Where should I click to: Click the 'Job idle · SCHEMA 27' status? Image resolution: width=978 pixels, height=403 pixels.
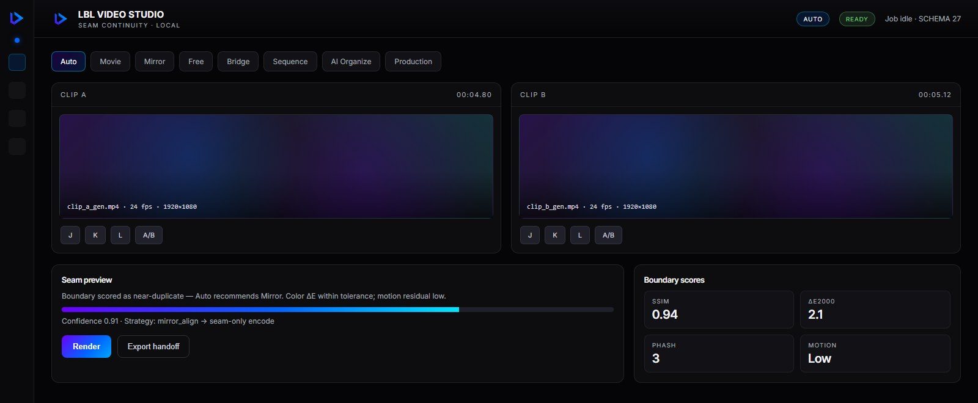(923, 19)
